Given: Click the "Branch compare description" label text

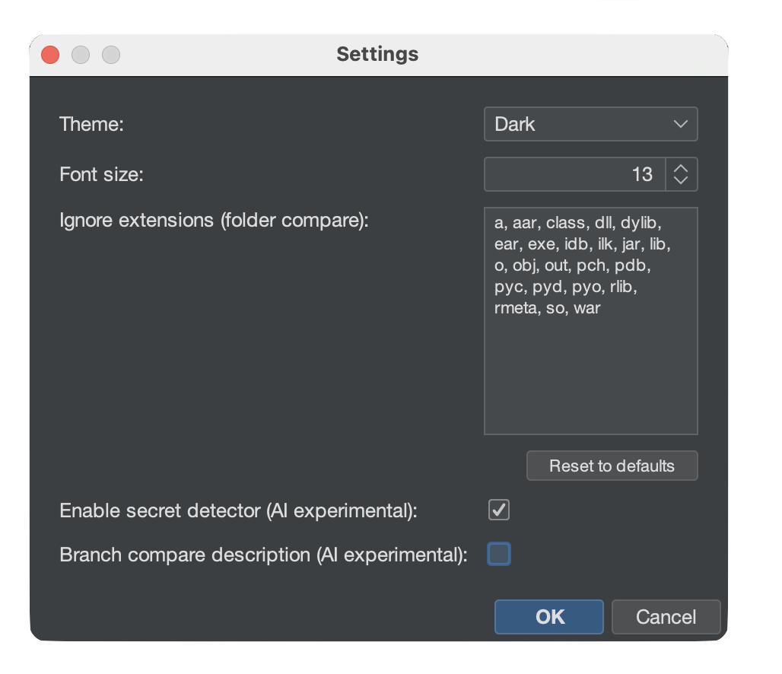Looking at the screenshot, I should (x=263, y=555).
